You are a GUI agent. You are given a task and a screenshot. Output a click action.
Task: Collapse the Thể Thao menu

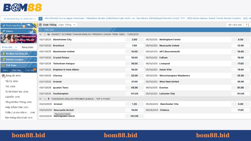tap(35, 65)
